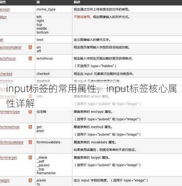Screen dimensions: 182x186
Task: Click the 值 column header
Action: (x=38, y=2)
